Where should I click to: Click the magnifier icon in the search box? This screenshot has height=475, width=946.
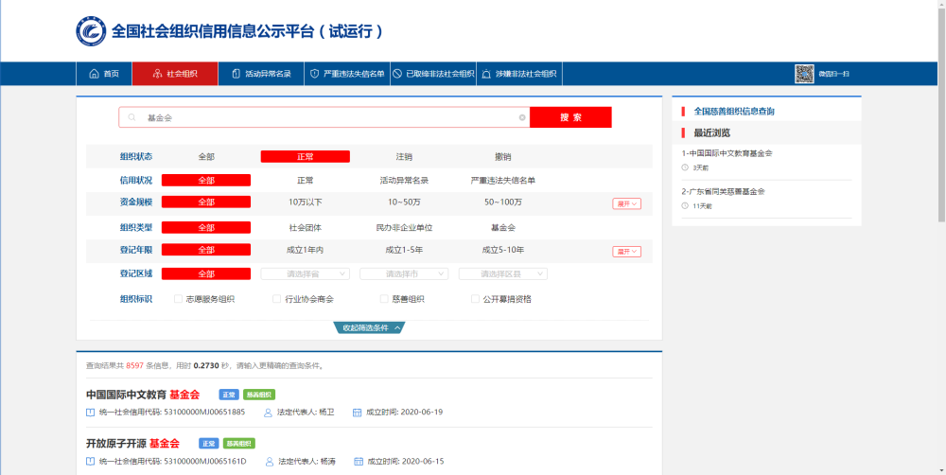tap(131, 117)
